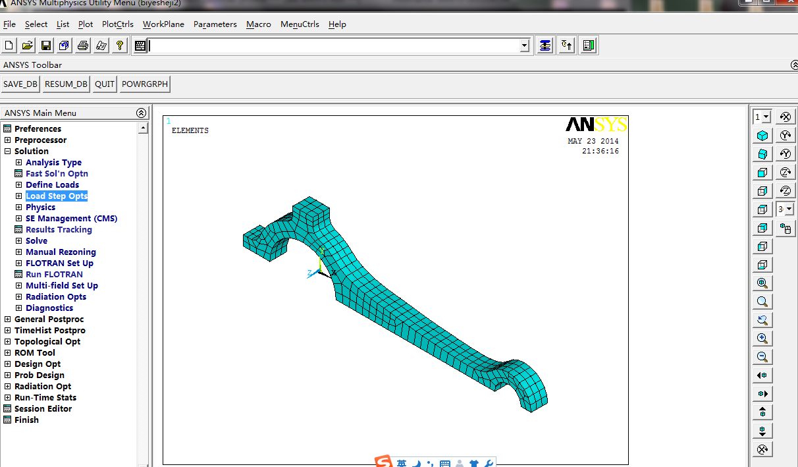The width and height of the screenshot is (798, 467).
Task: Activate the box zoom plain magnifier icon
Action: point(762,302)
